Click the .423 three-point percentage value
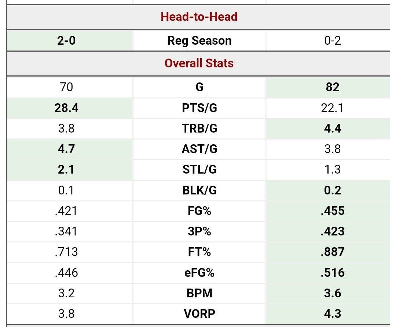 click(x=333, y=231)
